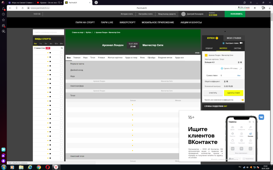Toggle the Сделать VIP-ставку switch

pyautogui.click(x=241, y=68)
